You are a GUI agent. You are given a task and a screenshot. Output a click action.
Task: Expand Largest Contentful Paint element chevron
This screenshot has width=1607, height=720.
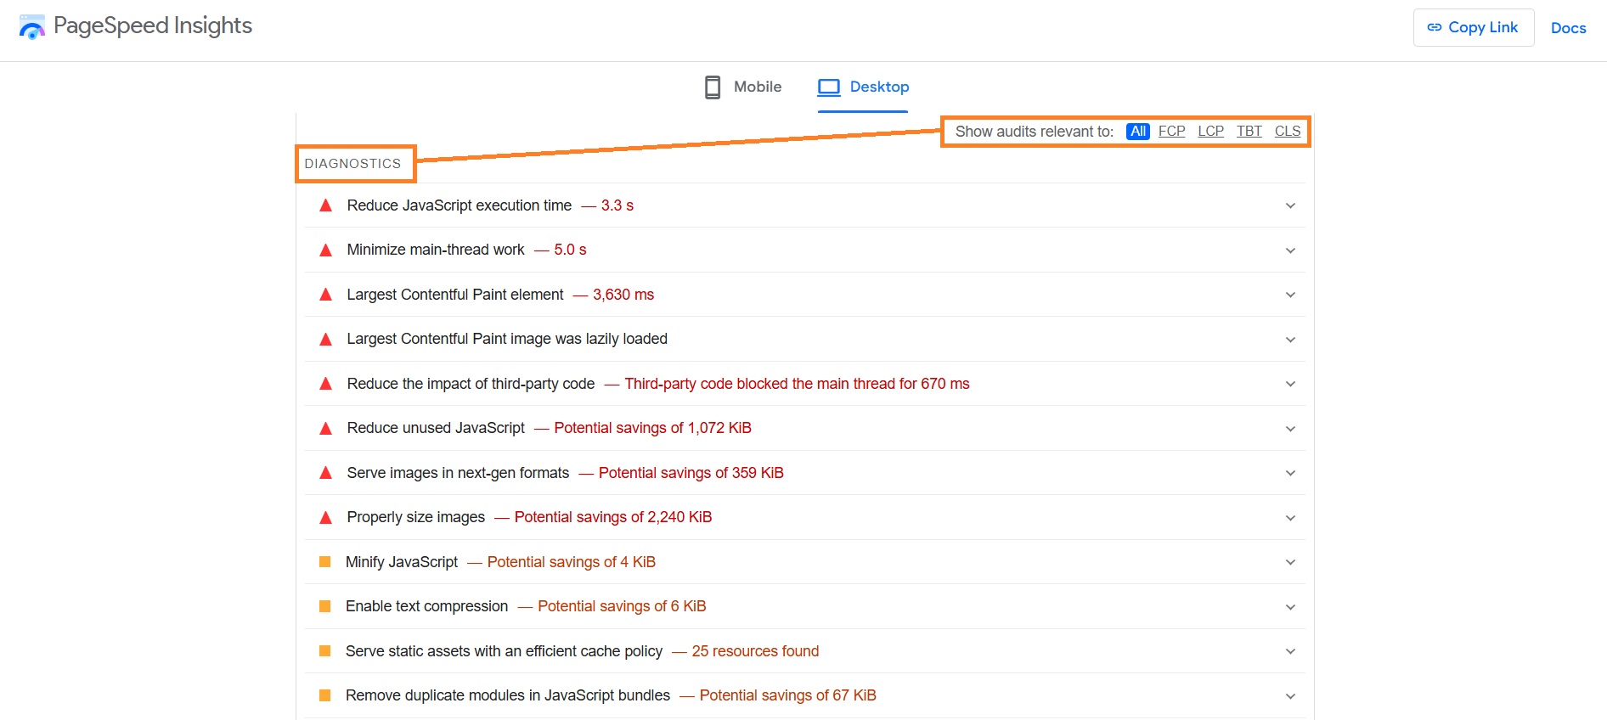point(1290,295)
